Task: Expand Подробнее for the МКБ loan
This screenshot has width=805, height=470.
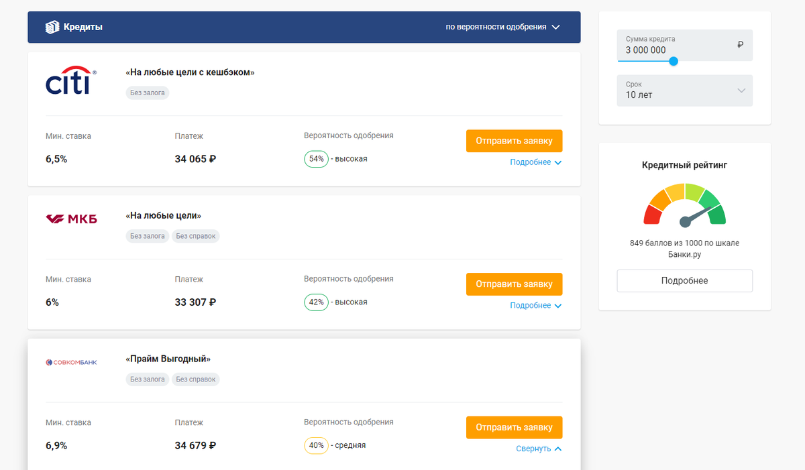Action: tap(535, 306)
